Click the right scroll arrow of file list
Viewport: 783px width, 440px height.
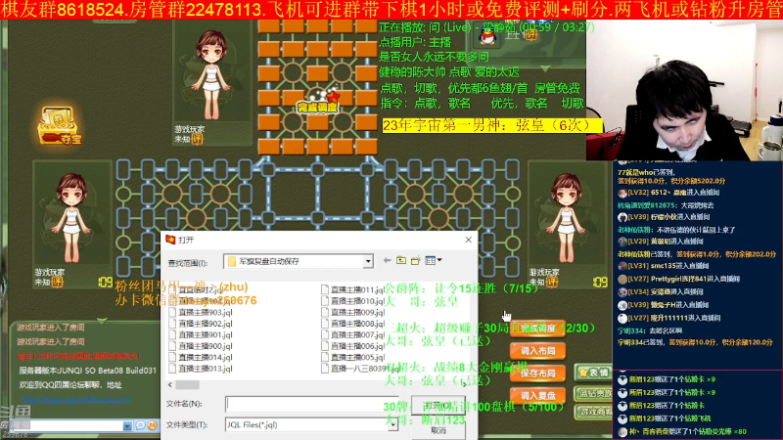[464, 384]
